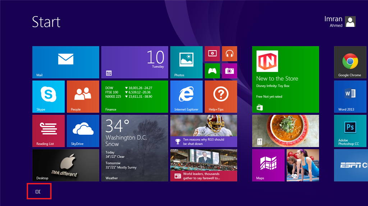Click the user avatar picture
368x206 pixels.
coord(350,21)
